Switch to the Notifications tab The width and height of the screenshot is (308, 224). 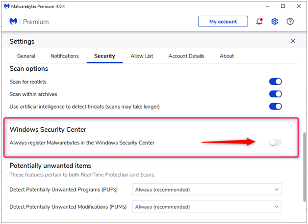click(65, 56)
